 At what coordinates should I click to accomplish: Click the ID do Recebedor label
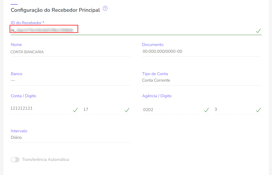[25, 22]
